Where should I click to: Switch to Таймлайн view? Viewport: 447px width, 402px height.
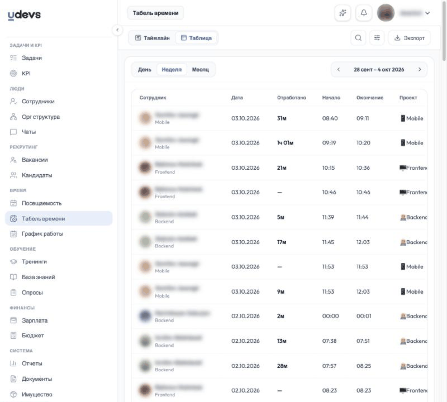pyautogui.click(x=152, y=38)
